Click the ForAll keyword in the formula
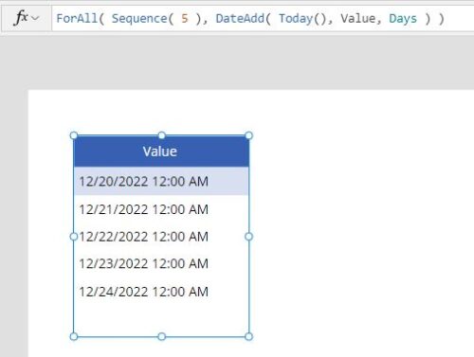This screenshot has width=474, height=357. 77,19
